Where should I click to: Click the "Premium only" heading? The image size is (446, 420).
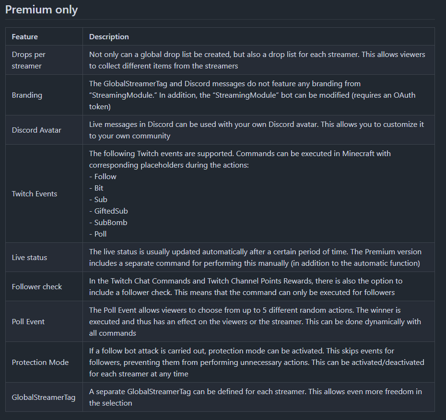point(42,10)
